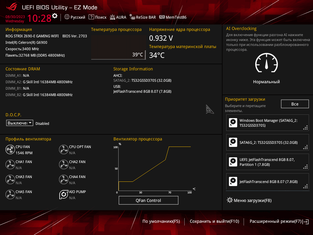
Task: Select the CPU OPT FAN icon
Action: tap(64, 149)
